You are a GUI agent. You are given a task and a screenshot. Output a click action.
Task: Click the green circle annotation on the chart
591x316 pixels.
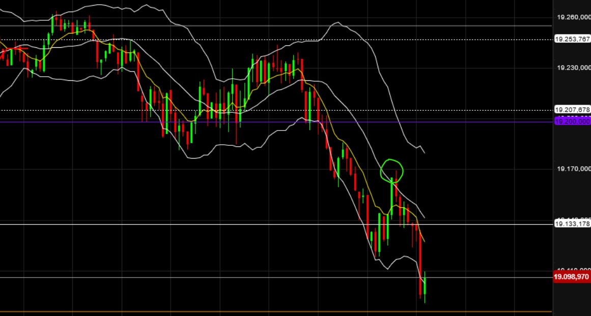point(392,170)
